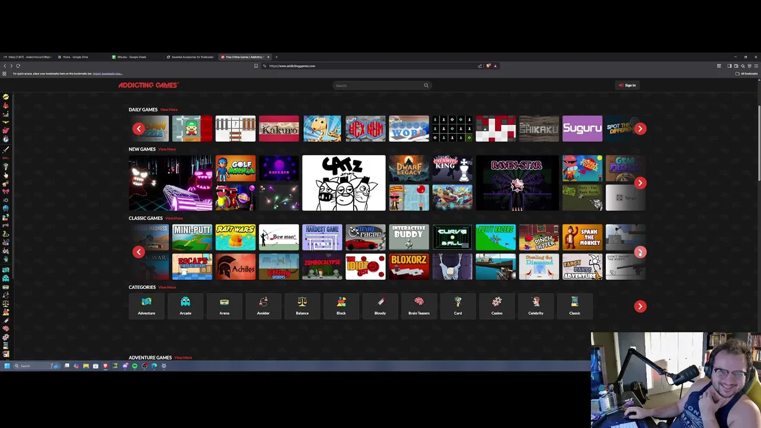Open the Golf Mania game
Viewport: 761px width, 428px height.
pyautogui.click(x=235, y=168)
